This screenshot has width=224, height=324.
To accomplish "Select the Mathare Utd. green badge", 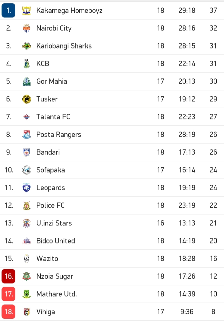I will (x=26, y=294).
